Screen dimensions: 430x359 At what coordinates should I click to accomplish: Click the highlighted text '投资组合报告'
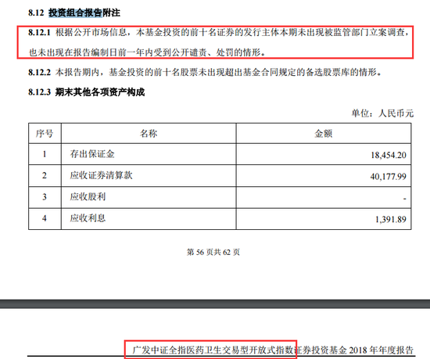(75, 13)
